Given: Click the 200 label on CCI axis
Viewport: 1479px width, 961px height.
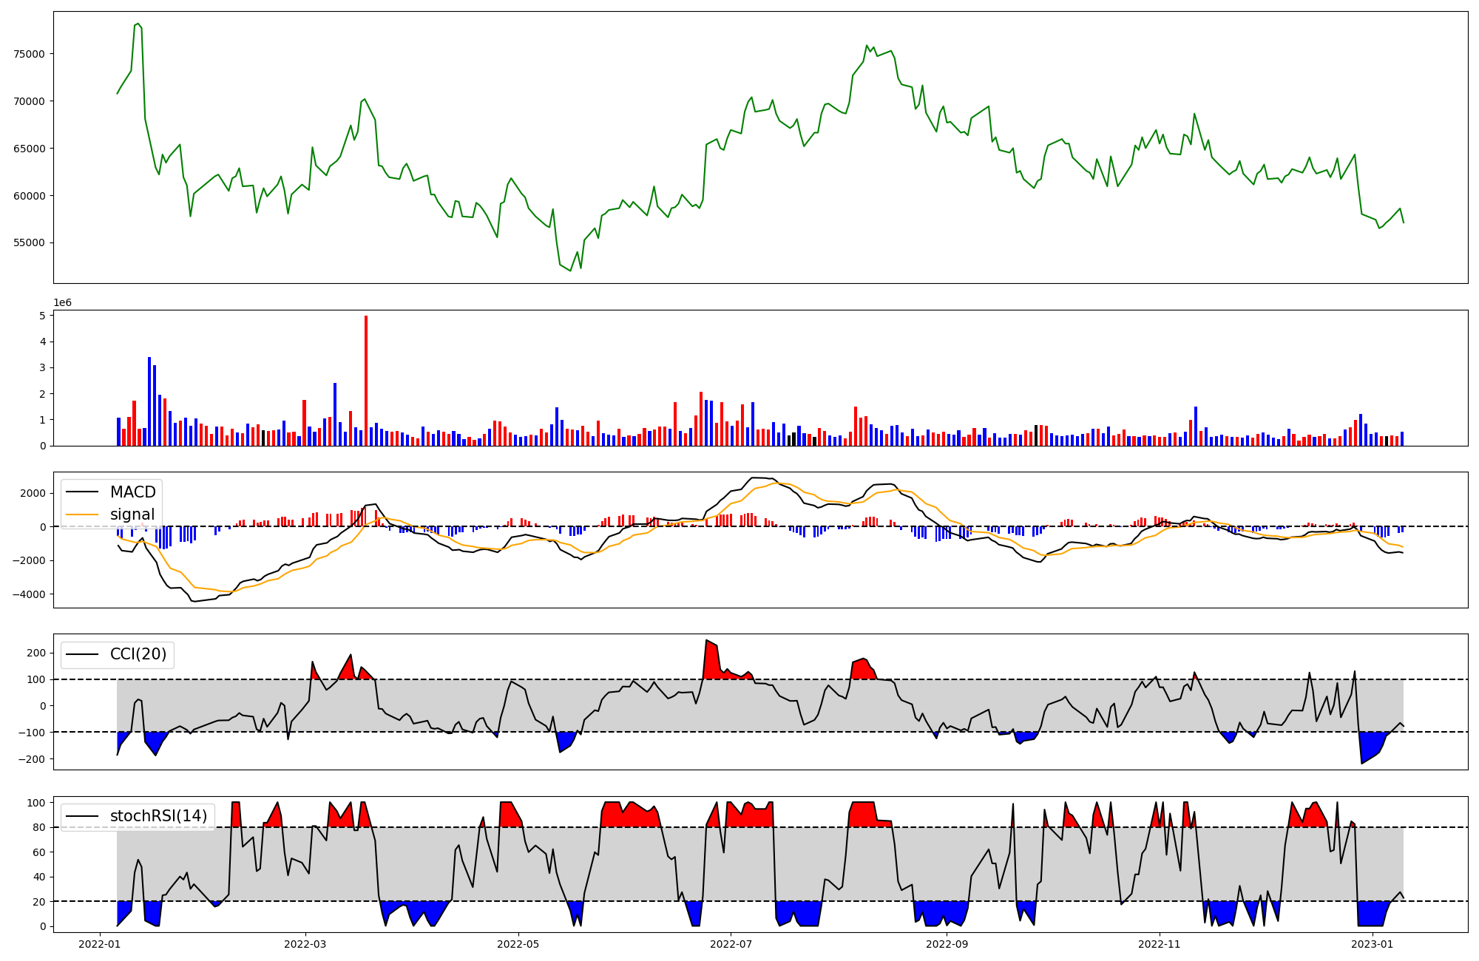Looking at the screenshot, I should pos(36,653).
